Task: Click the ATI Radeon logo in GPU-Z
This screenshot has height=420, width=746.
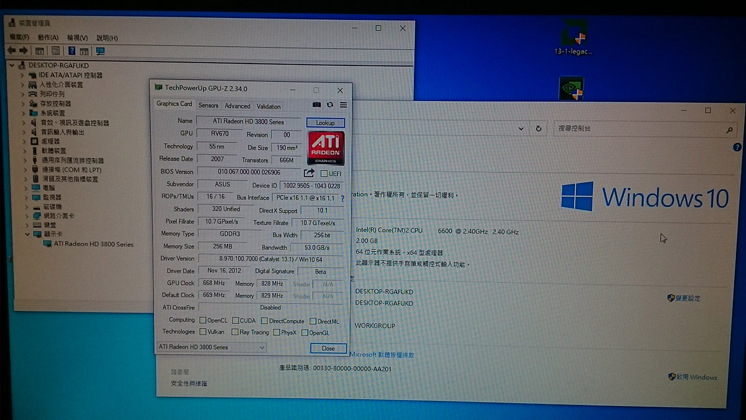Action: (x=326, y=148)
